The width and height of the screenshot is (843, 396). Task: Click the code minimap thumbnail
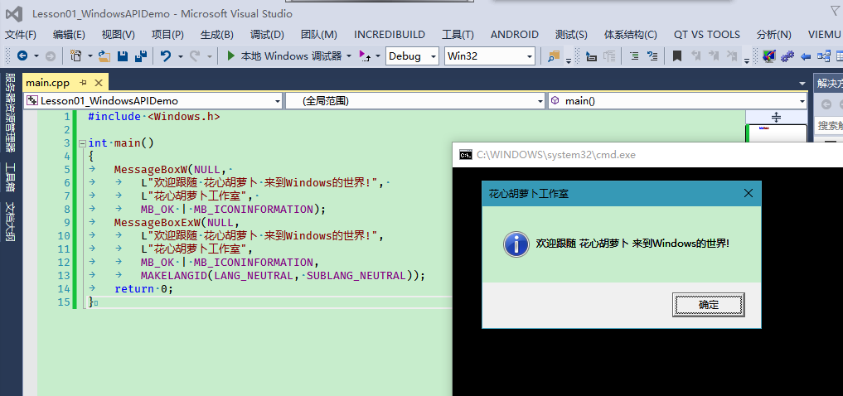(777, 133)
